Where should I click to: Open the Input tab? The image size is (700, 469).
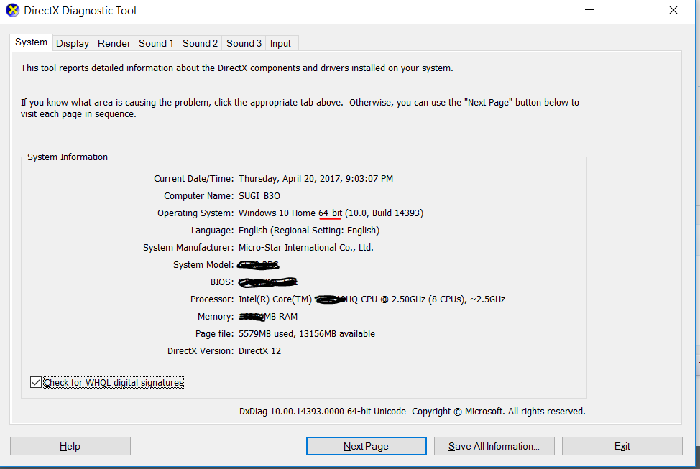click(x=280, y=43)
